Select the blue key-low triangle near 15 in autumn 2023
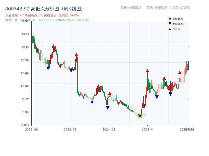This screenshot has width=209, height=156. (x=92, y=102)
